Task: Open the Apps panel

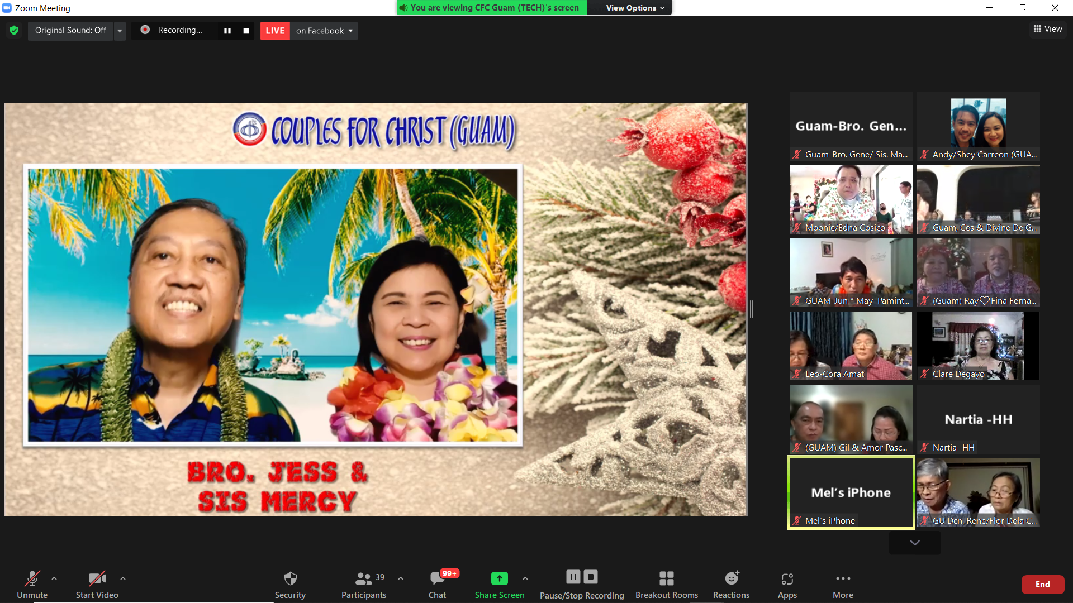Action: [x=787, y=584]
